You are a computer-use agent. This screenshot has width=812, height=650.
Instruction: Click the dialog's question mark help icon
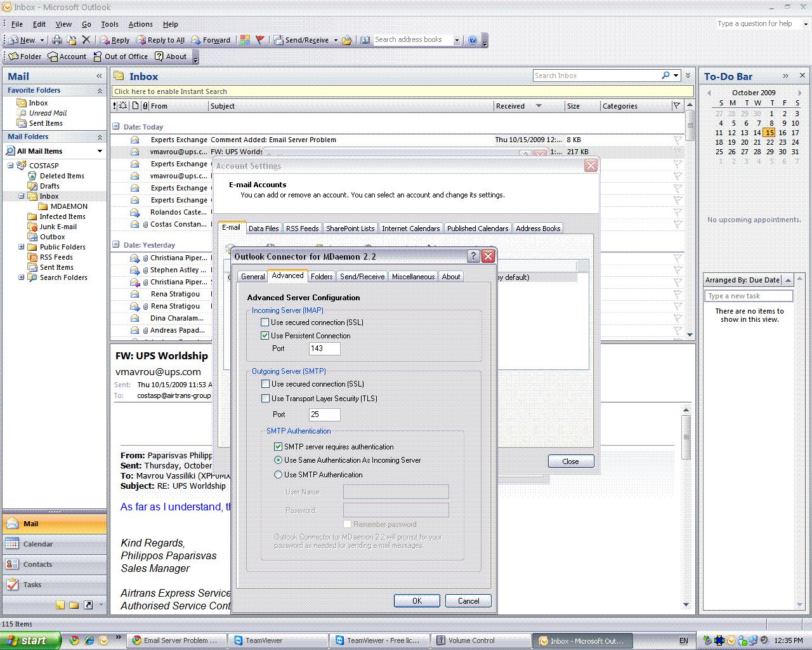pos(473,256)
